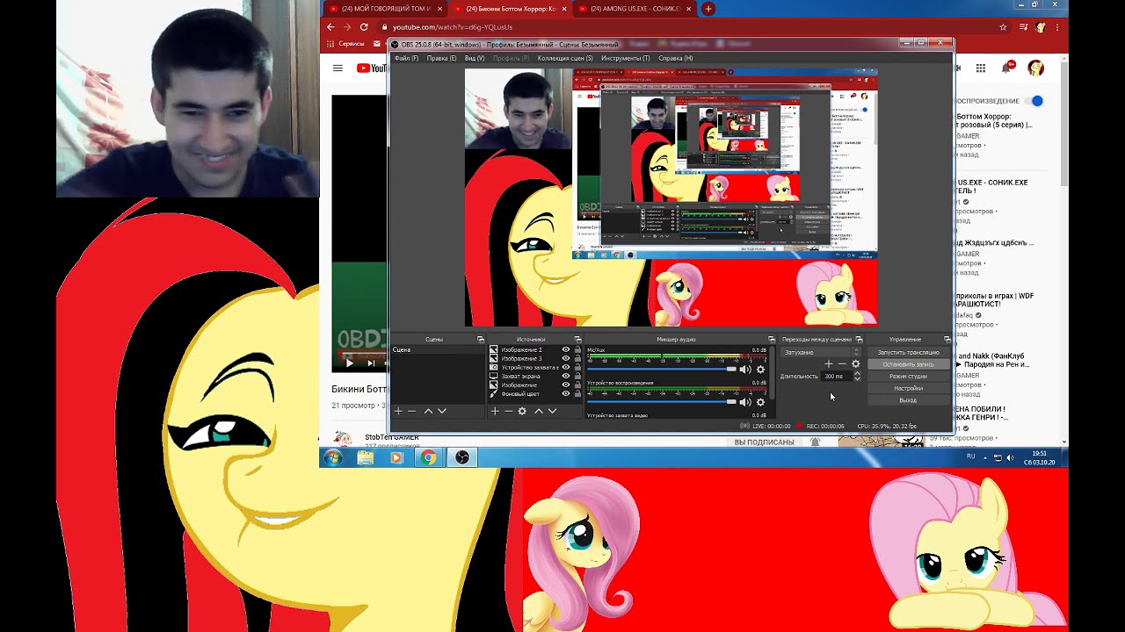Remove the selected source in Источники panel
Image resolution: width=1125 pixels, height=632 pixels.
pos(508,411)
